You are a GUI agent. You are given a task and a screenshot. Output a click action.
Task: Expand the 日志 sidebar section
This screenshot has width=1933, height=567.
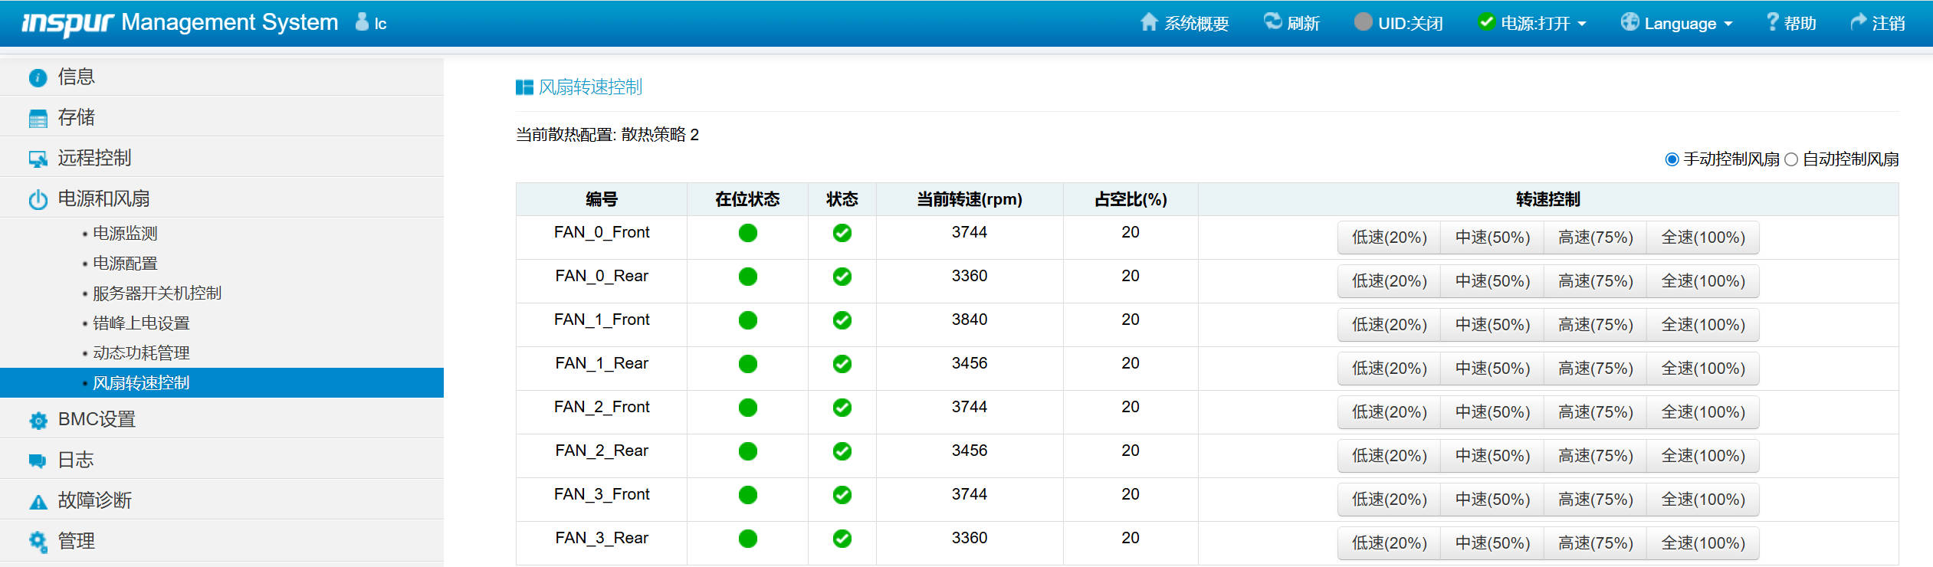pos(222,460)
